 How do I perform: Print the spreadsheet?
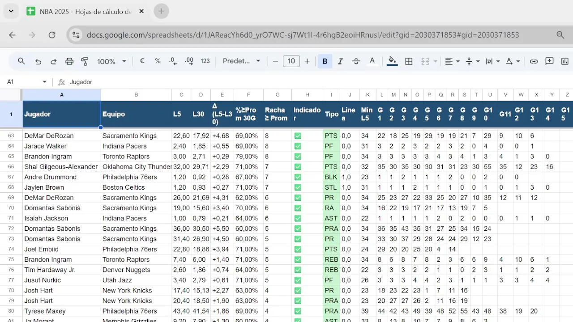69,61
